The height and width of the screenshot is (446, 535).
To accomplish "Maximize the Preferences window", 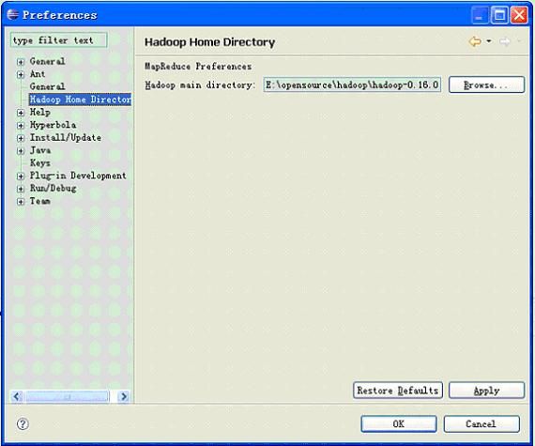I will tap(499, 15).
